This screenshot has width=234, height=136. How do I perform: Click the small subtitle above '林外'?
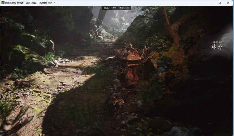click(x=217, y=42)
